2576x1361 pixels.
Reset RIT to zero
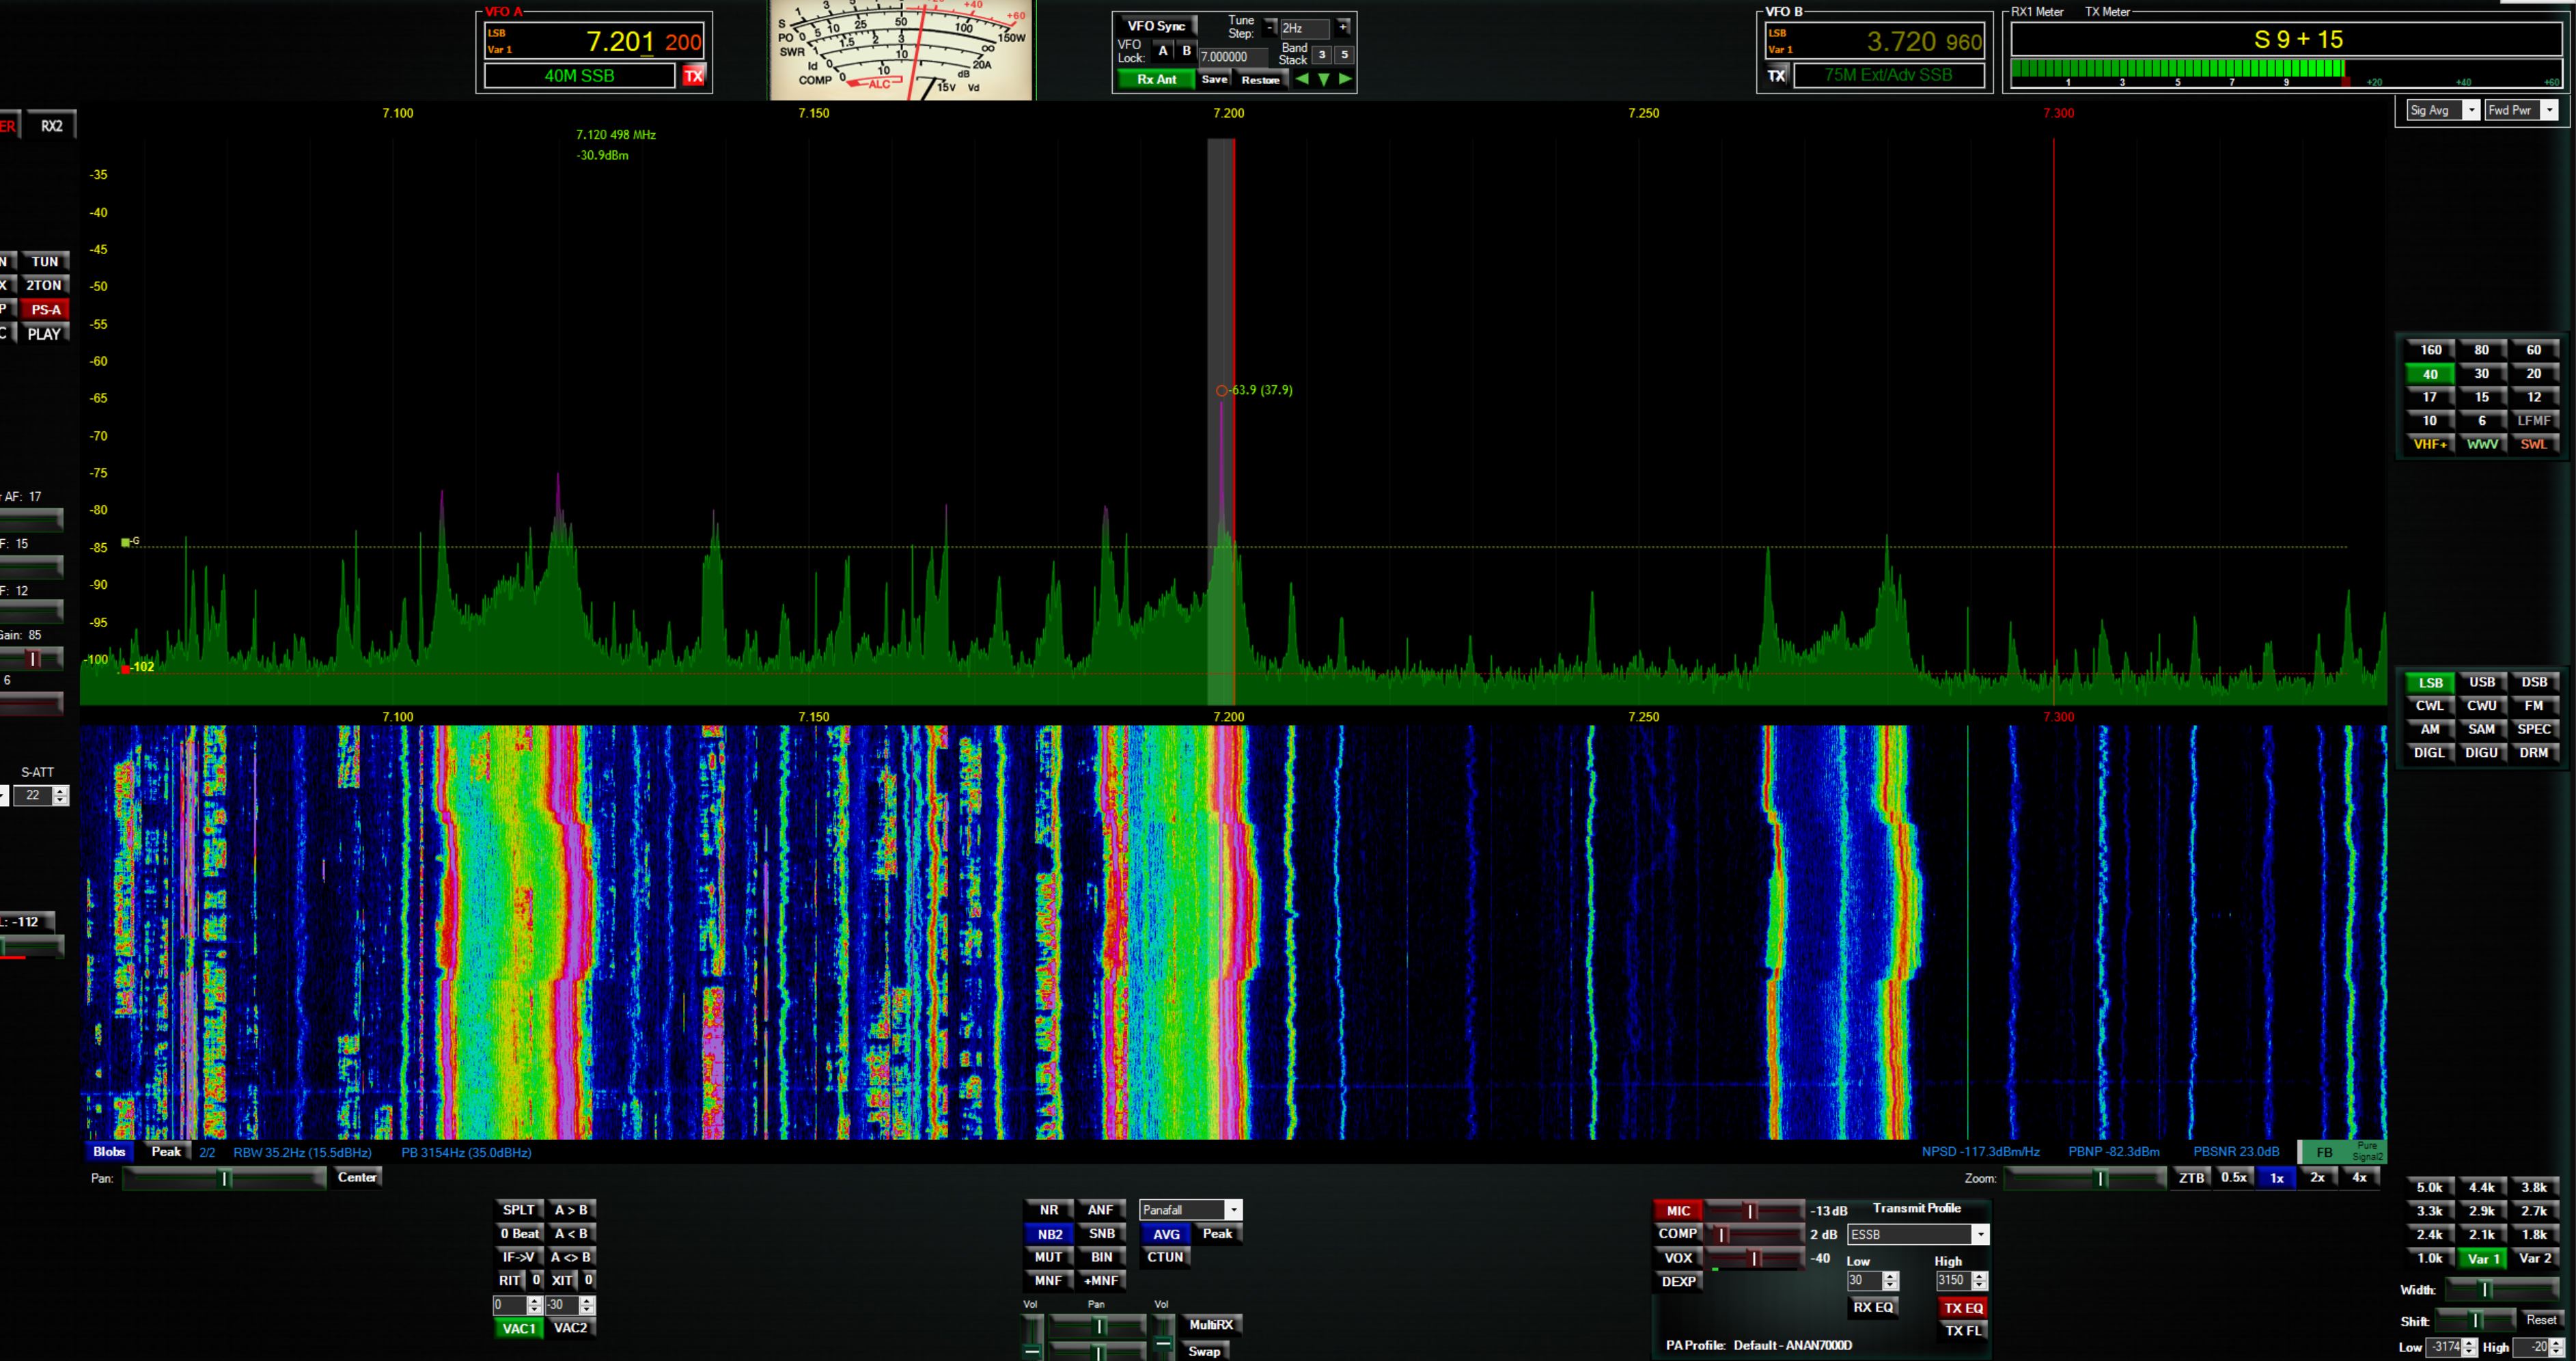point(536,1280)
